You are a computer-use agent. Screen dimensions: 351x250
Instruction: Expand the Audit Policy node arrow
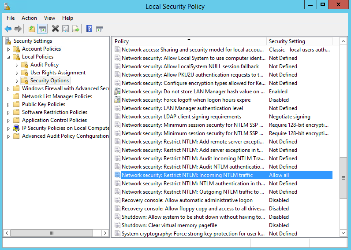17,65
